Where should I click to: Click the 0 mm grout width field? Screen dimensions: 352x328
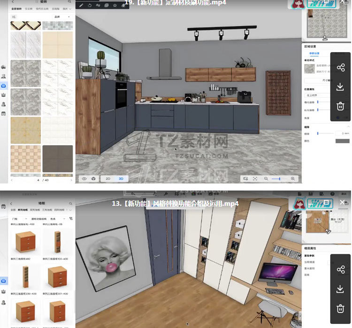[x=343, y=133]
